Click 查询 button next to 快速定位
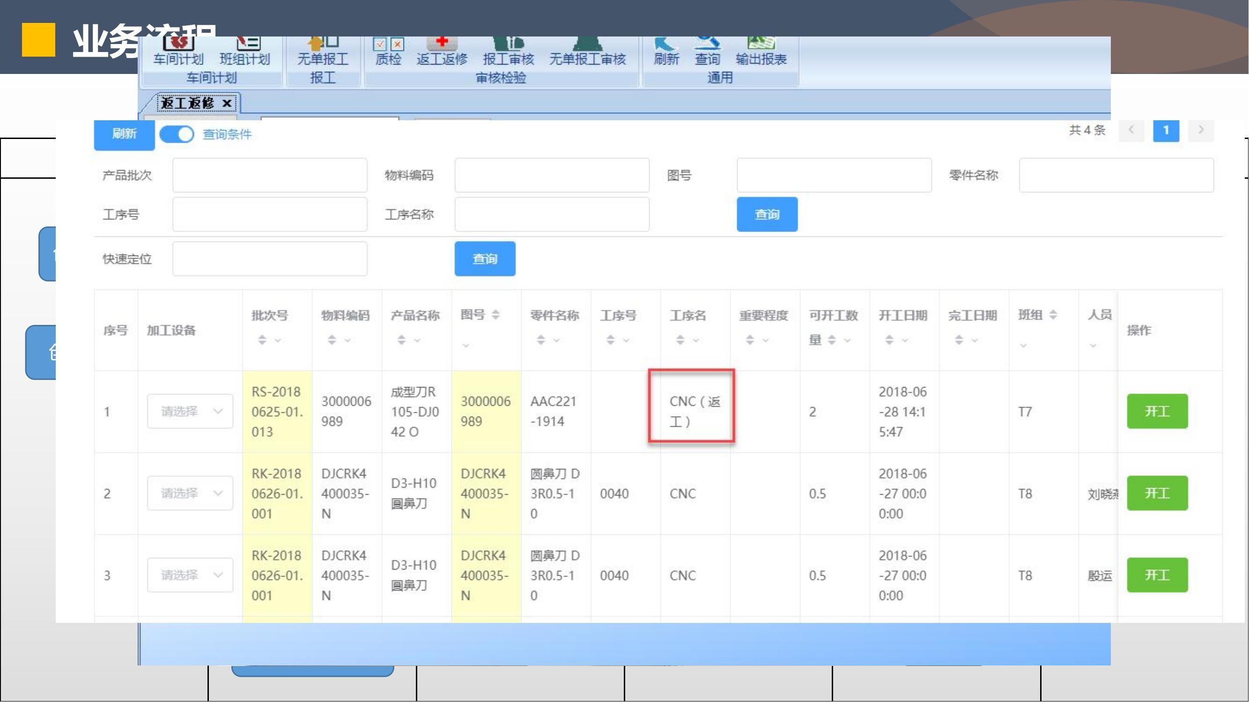 [485, 259]
